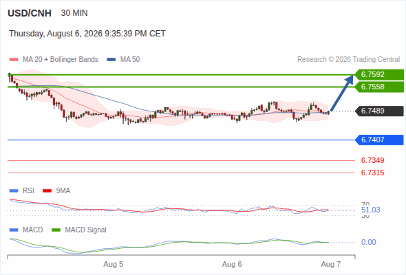Click the USD/CNH symbol title
Screen dimensions: 406x275
point(30,13)
